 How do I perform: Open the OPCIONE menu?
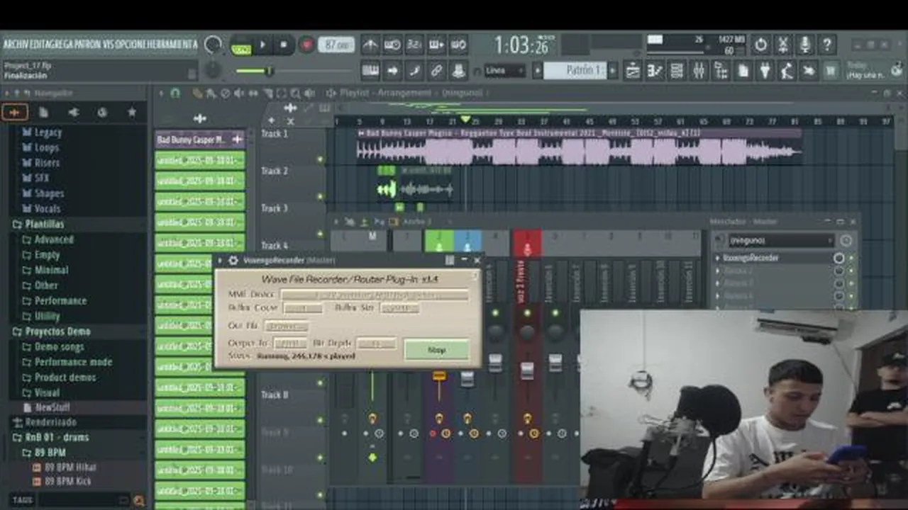coord(130,45)
